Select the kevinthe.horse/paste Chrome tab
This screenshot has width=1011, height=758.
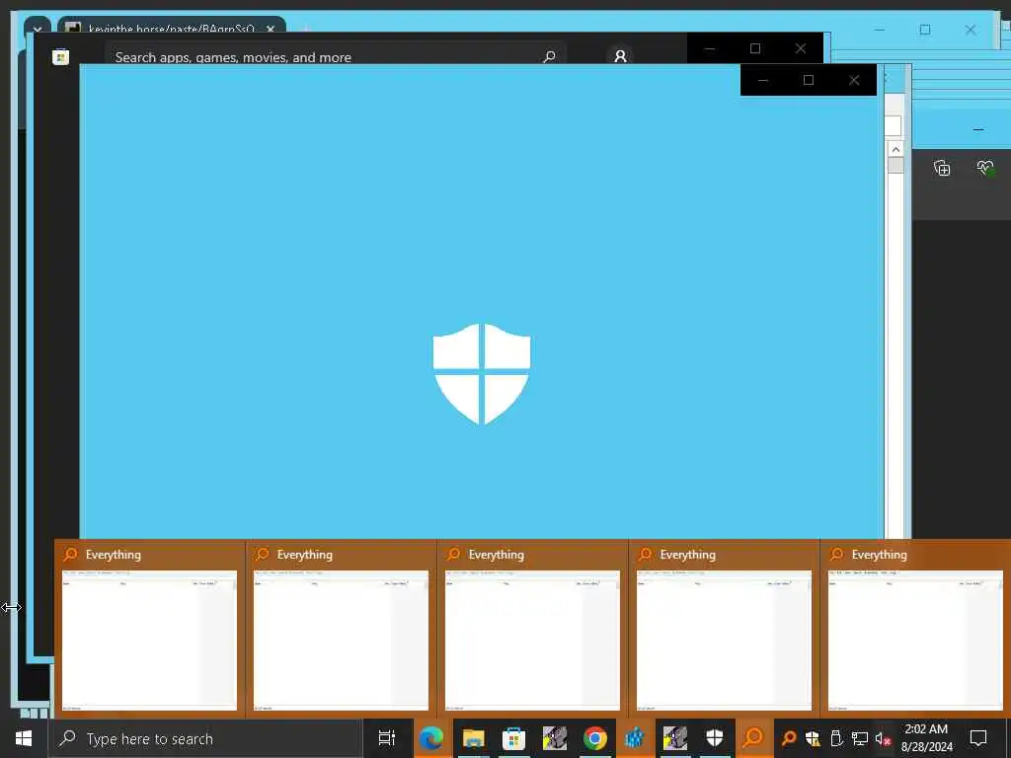click(172, 28)
